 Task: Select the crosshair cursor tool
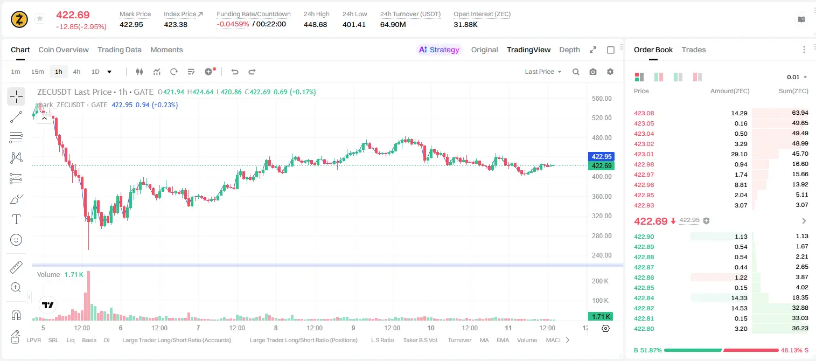point(16,96)
